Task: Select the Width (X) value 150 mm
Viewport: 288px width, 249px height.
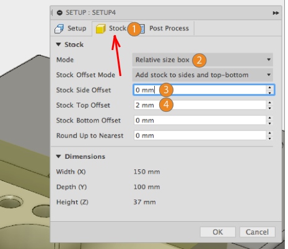Action: (147, 172)
